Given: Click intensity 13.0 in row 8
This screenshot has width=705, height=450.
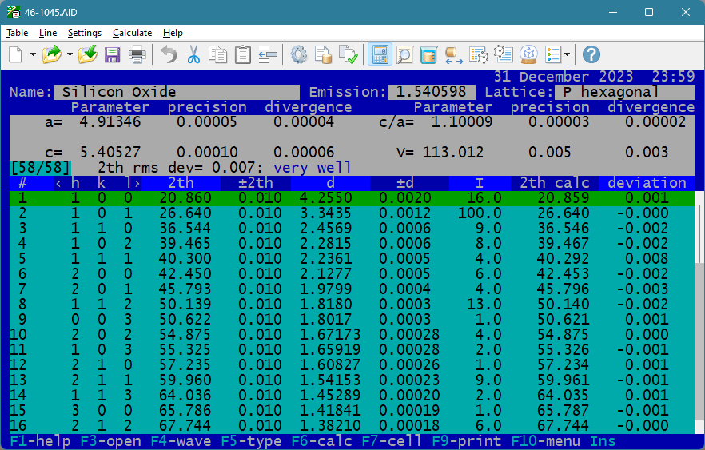Looking at the screenshot, I should pos(484,305).
